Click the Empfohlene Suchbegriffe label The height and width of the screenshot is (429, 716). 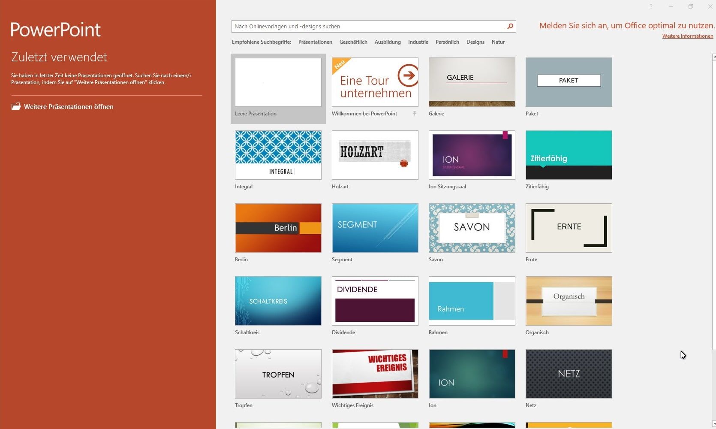262,42
